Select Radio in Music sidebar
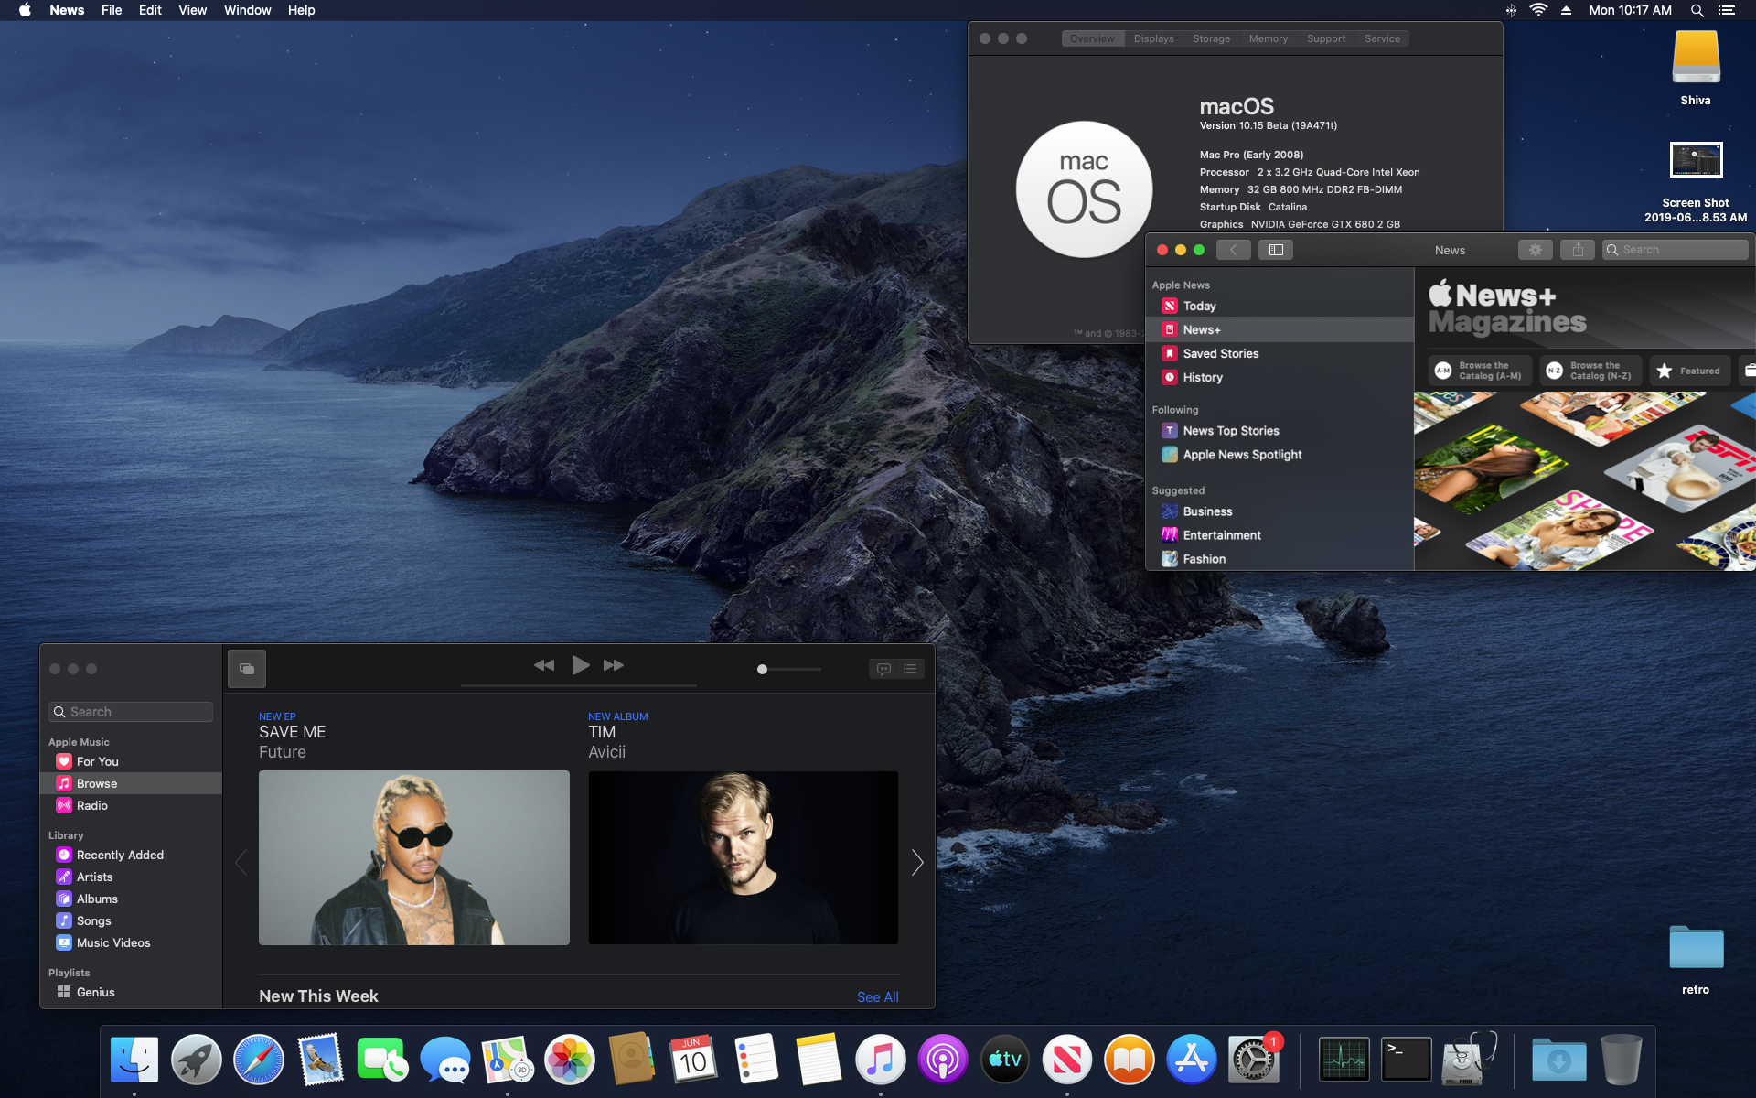 click(x=92, y=805)
